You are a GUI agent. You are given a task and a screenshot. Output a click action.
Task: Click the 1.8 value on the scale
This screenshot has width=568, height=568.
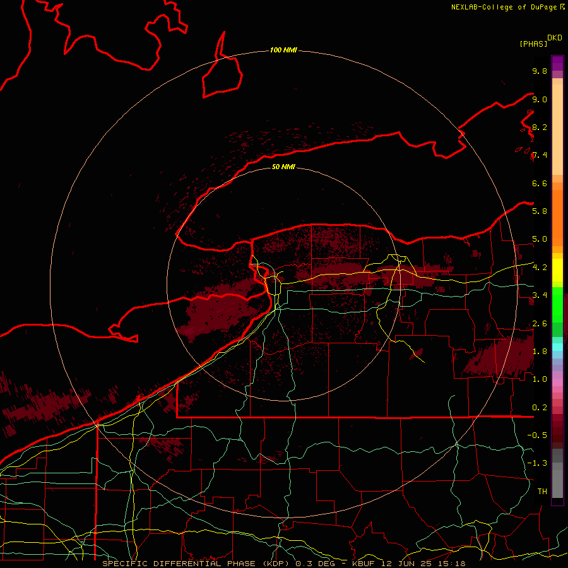(540, 351)
